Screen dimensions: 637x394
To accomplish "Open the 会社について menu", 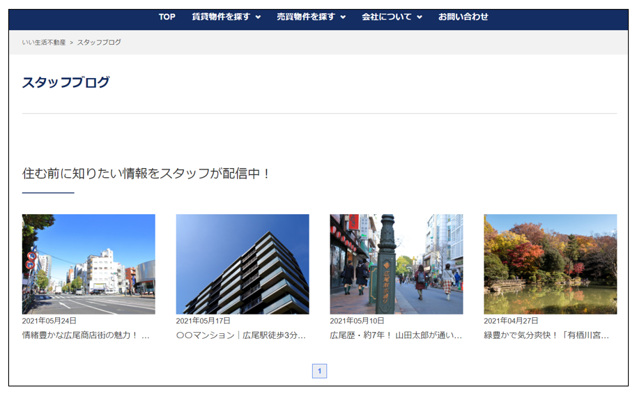I will (387, 17).
